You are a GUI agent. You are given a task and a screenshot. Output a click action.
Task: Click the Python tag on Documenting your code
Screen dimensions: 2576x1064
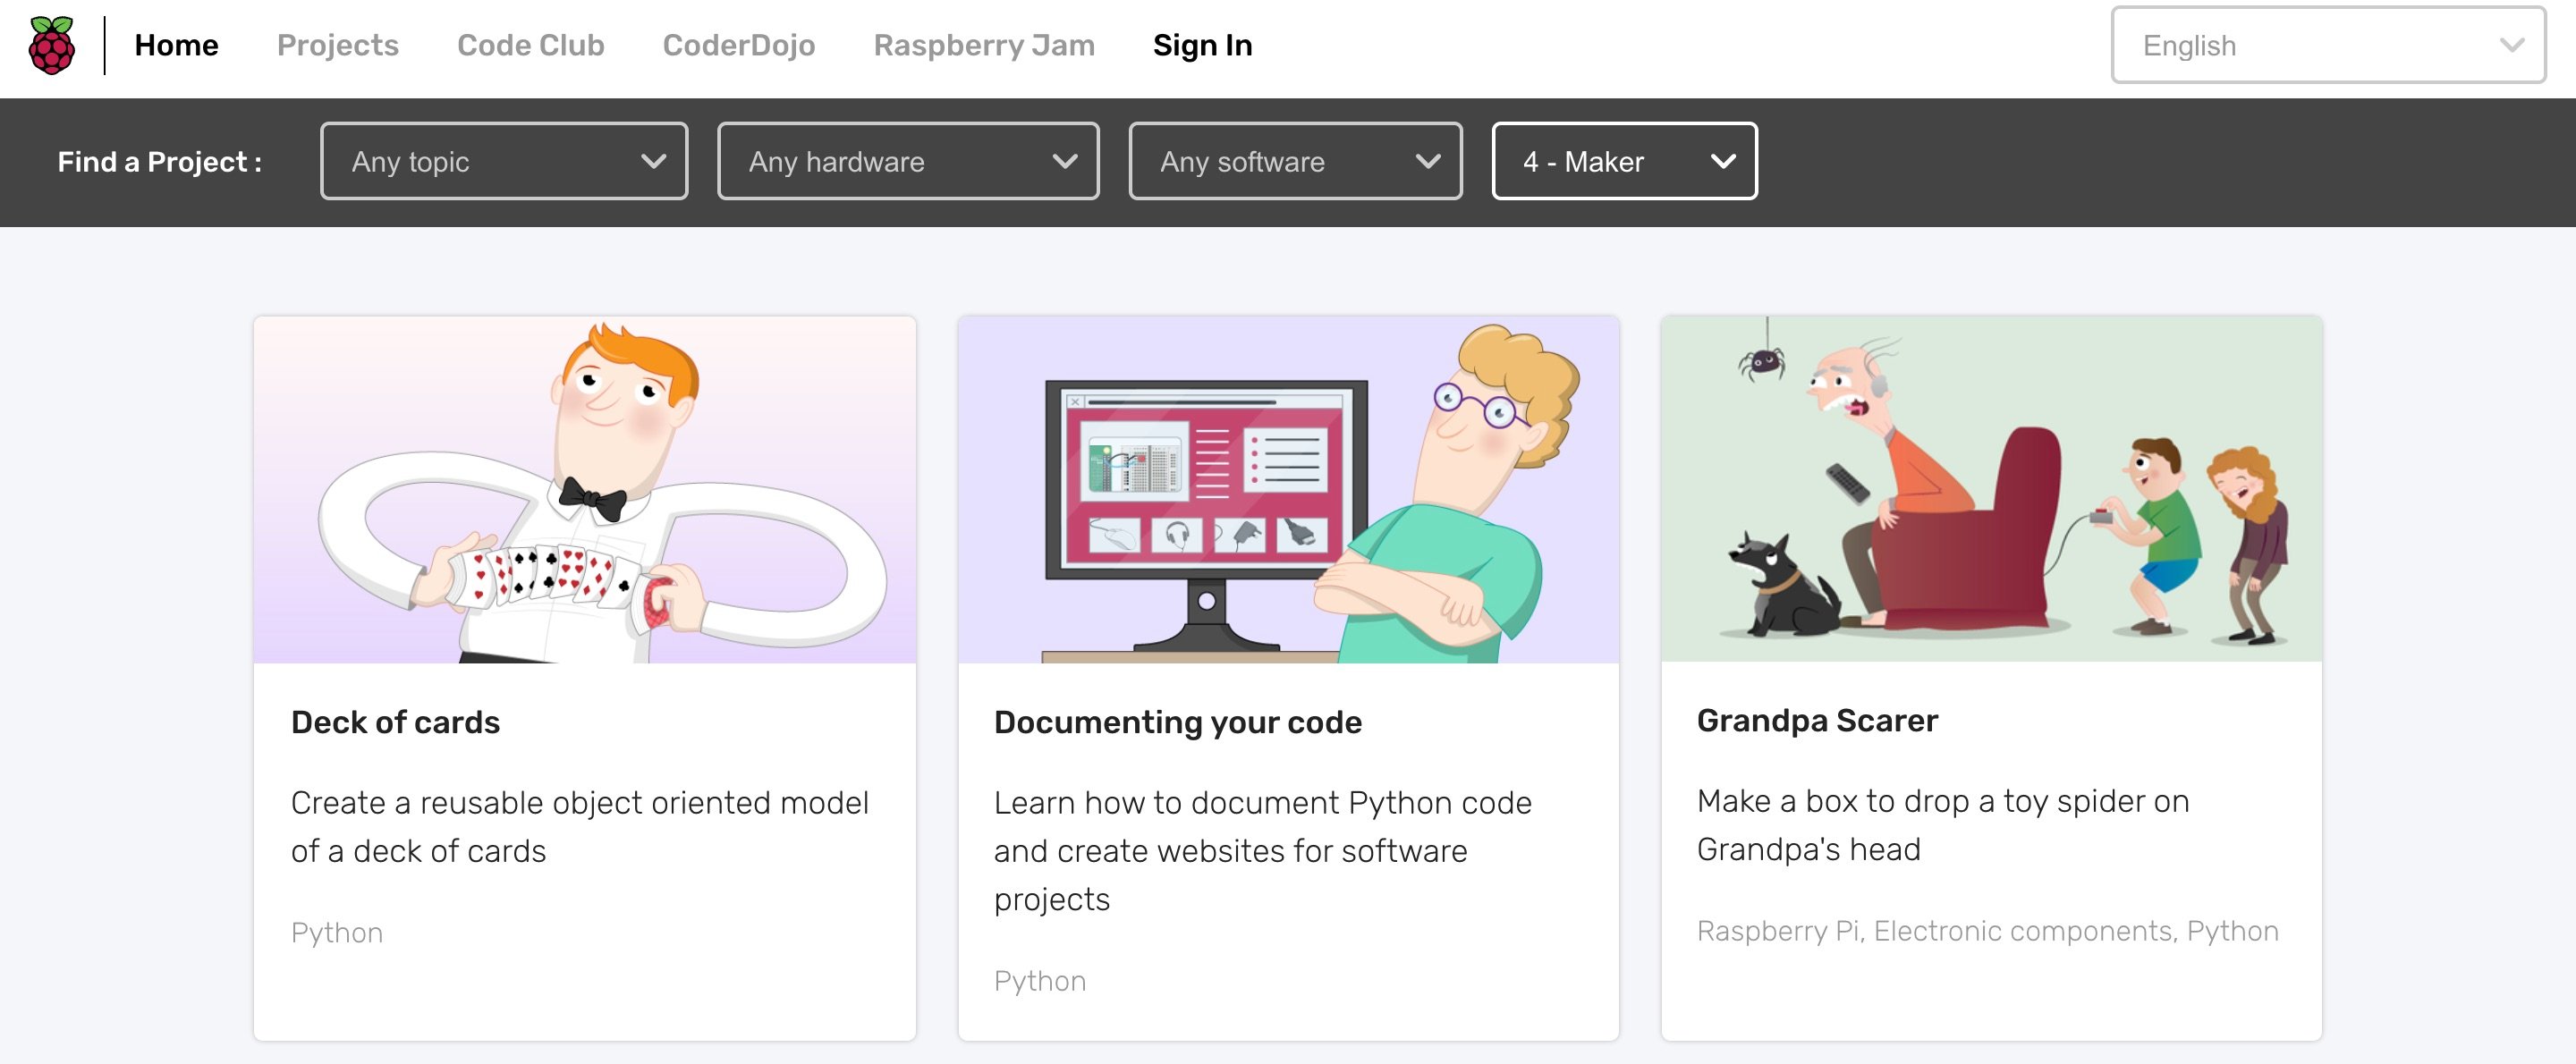point(1040,980)
